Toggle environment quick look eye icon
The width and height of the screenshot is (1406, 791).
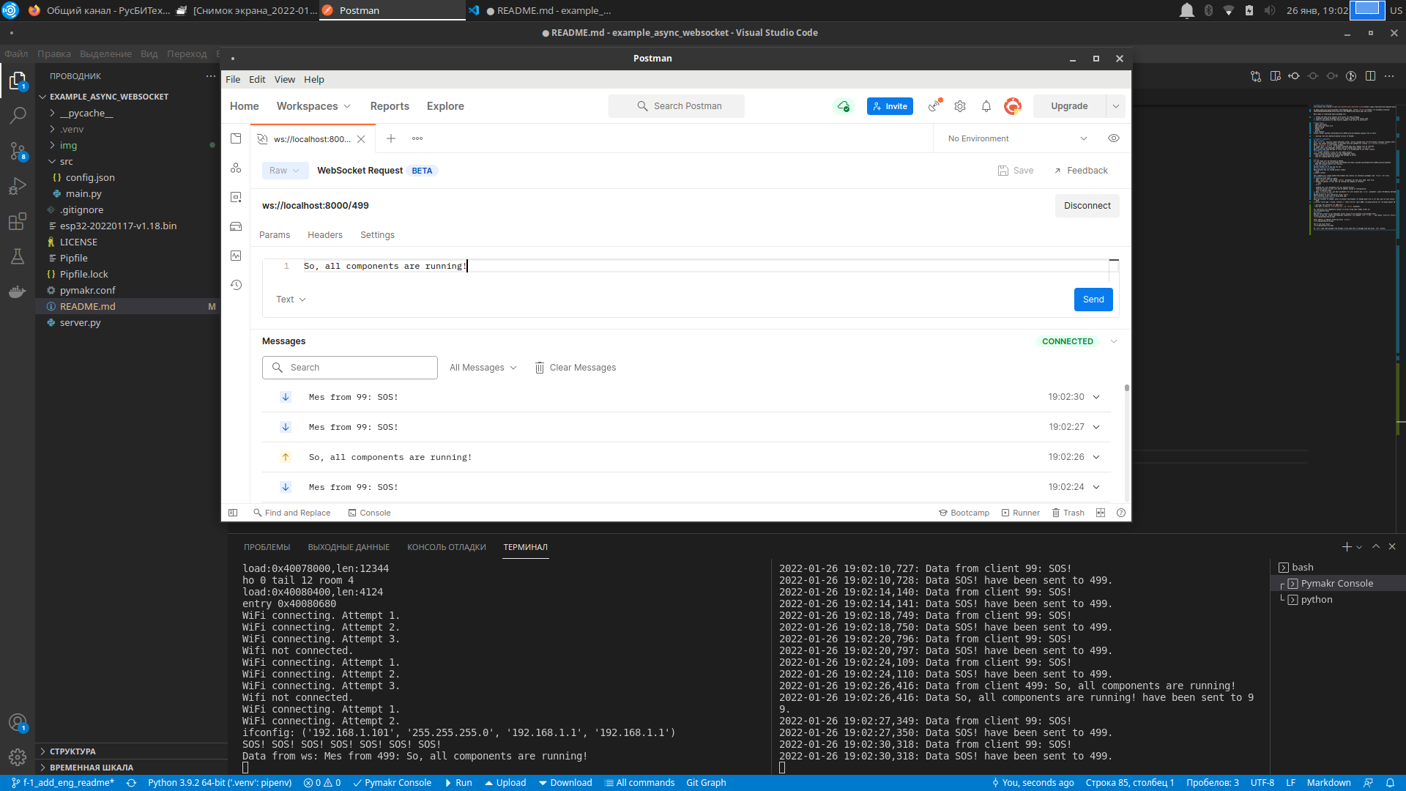1114,138
